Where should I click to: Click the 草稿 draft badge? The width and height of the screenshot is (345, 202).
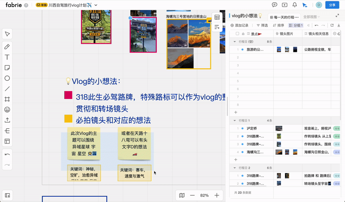point(42,5)
